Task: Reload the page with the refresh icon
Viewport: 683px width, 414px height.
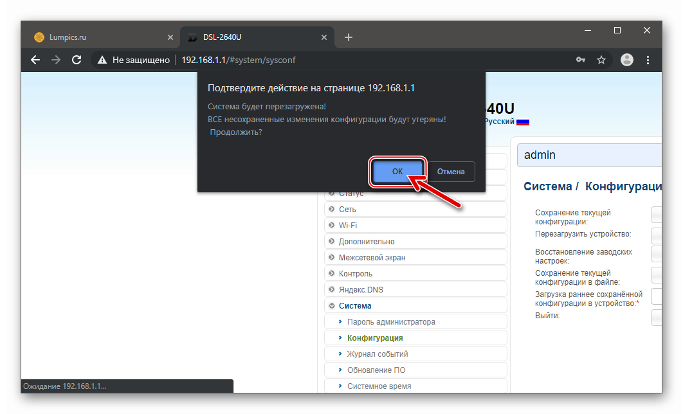Action: pos(77,60)
